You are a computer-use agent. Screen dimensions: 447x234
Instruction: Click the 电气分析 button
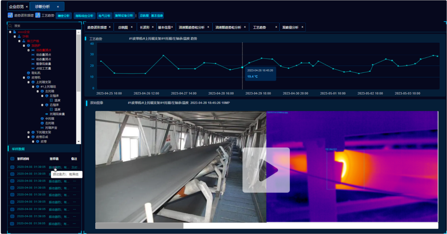pyautogui.click(x=104, y=16)
